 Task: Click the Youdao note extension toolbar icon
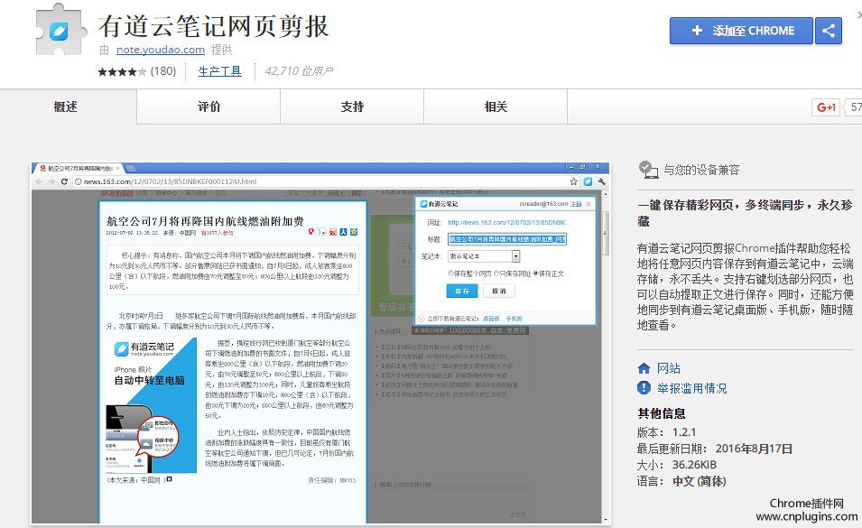(588, 181)
